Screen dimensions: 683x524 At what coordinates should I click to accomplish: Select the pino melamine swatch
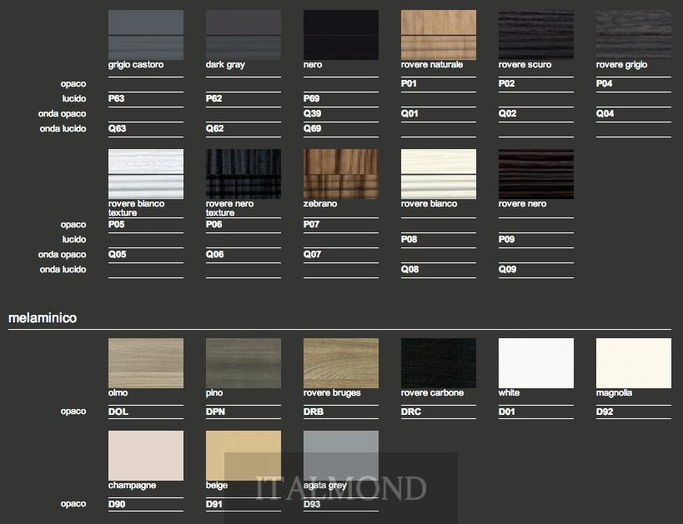tap(243, 363)
